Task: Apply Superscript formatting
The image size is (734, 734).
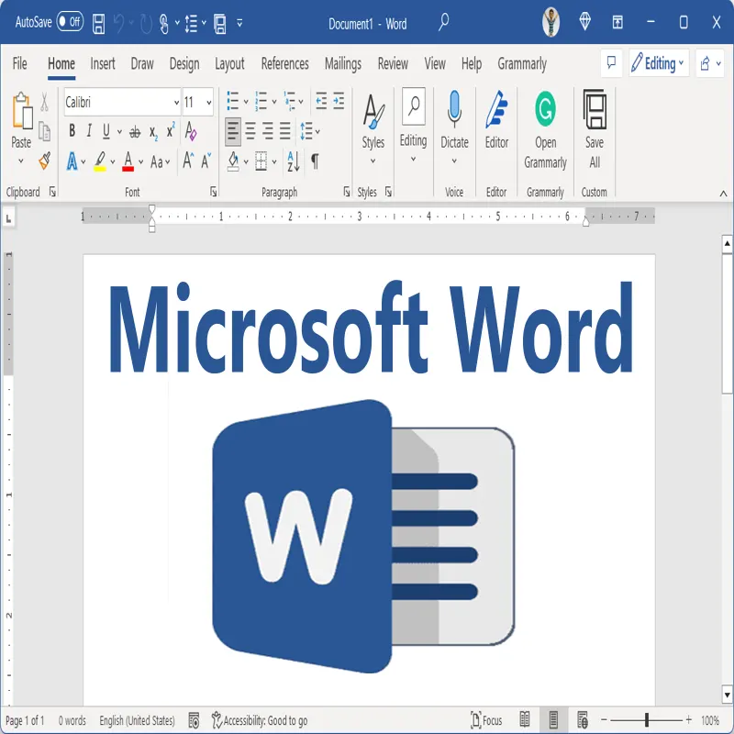Action: 171,130
